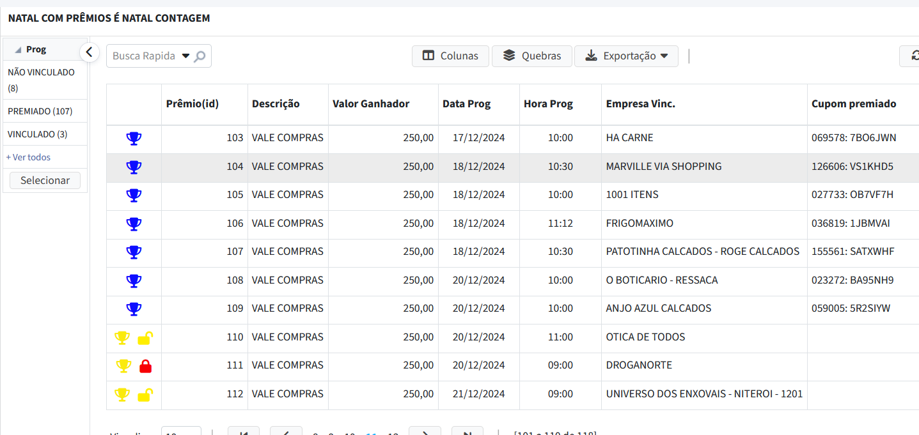Viewport: 919px width, 435px height.
Task: Click the + Ver todos link
Action: tap(28, 157)
